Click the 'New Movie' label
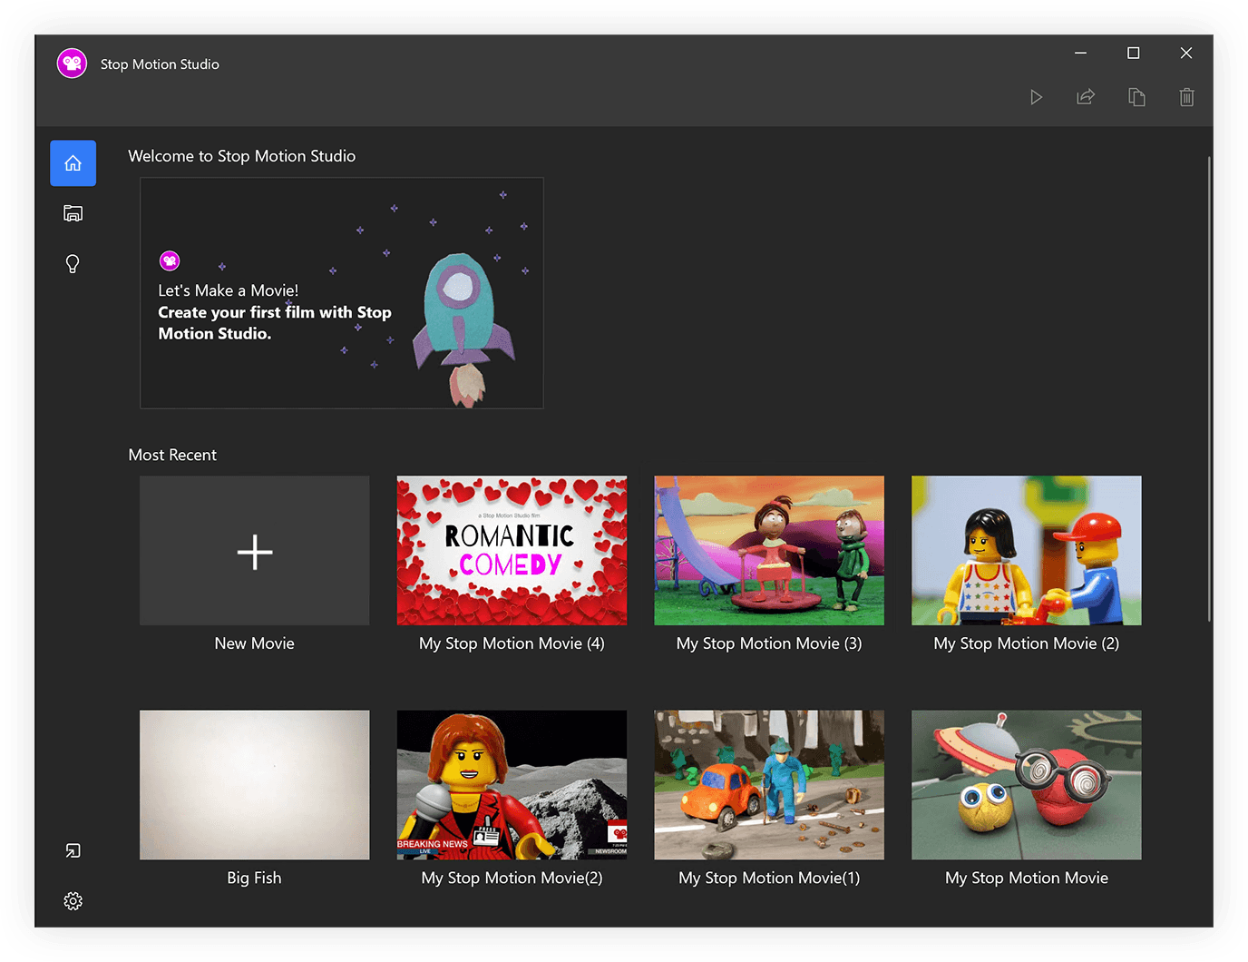 (254, 643)
